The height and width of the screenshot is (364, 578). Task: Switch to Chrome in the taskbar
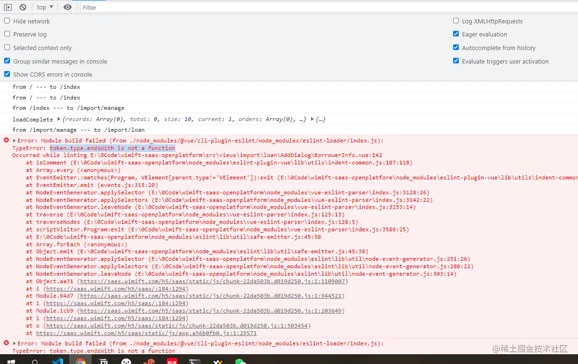point(80,361)
